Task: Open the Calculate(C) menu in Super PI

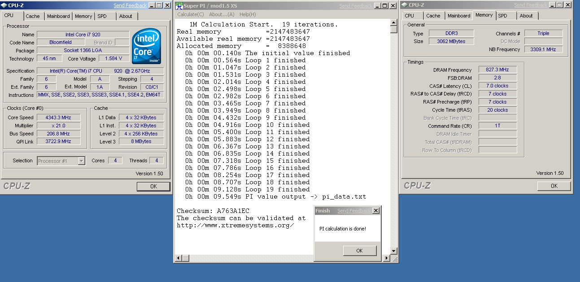Action: [x=191, y=14]
